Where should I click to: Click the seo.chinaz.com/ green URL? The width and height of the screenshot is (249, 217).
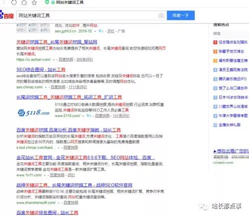click(x=29, y=87)
